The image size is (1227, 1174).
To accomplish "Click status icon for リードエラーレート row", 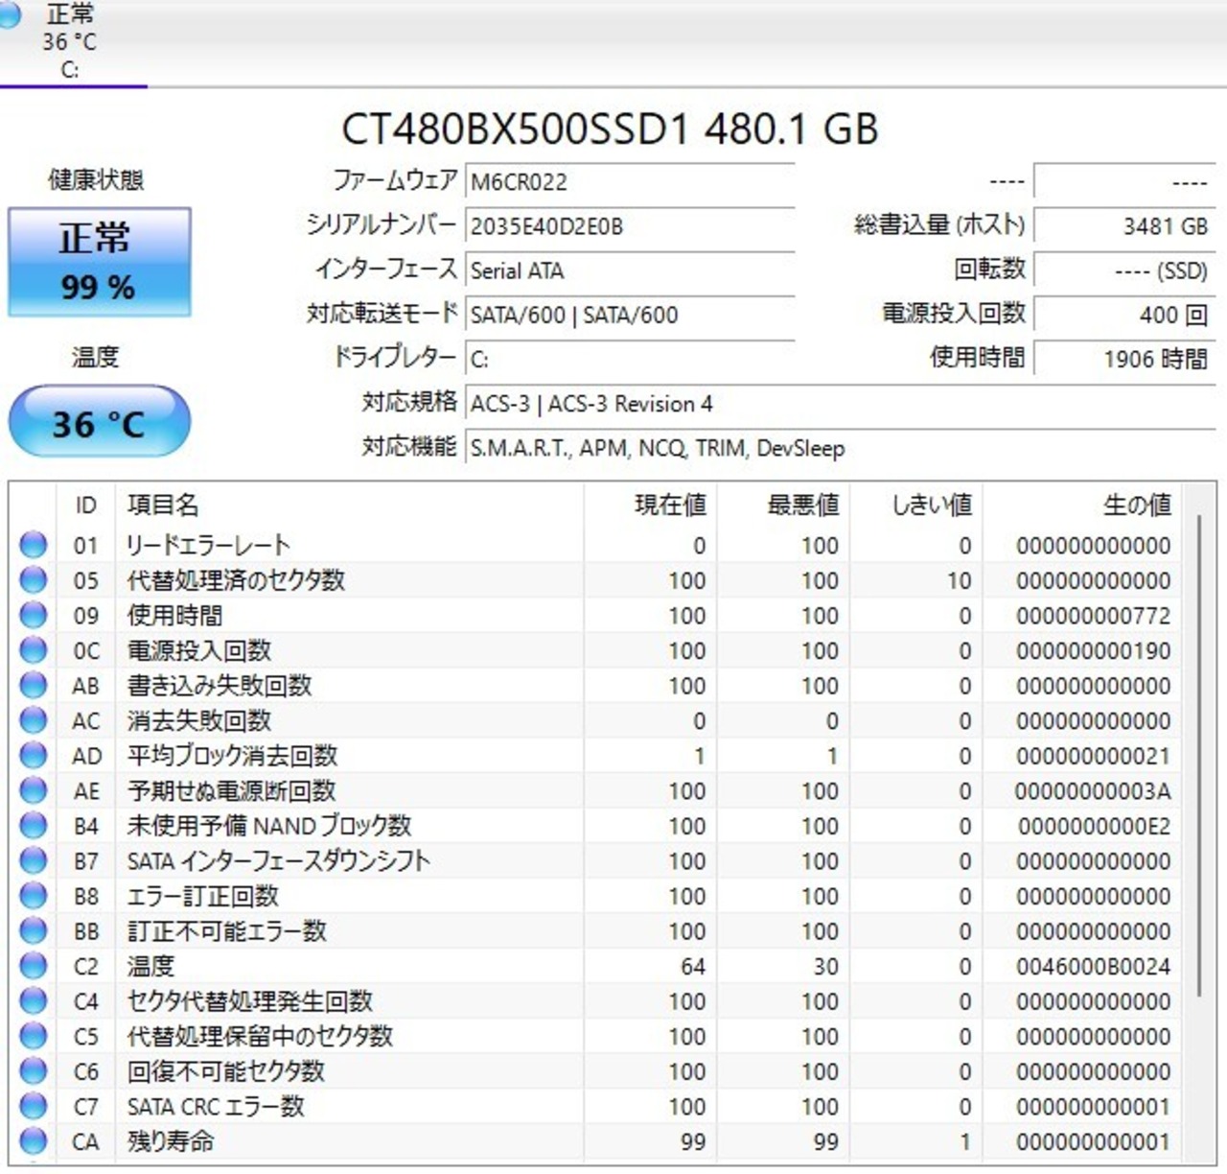I will pyautogui.click(x=34, y=545).
